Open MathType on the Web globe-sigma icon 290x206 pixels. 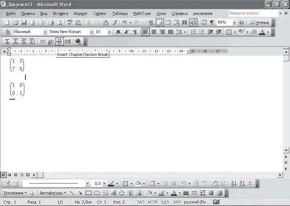[78, 41]
